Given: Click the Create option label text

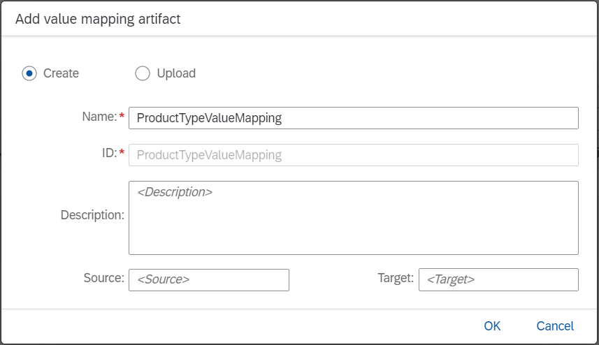Looking at the screenshot, I should pyautogui.click(x=61, y=73).
